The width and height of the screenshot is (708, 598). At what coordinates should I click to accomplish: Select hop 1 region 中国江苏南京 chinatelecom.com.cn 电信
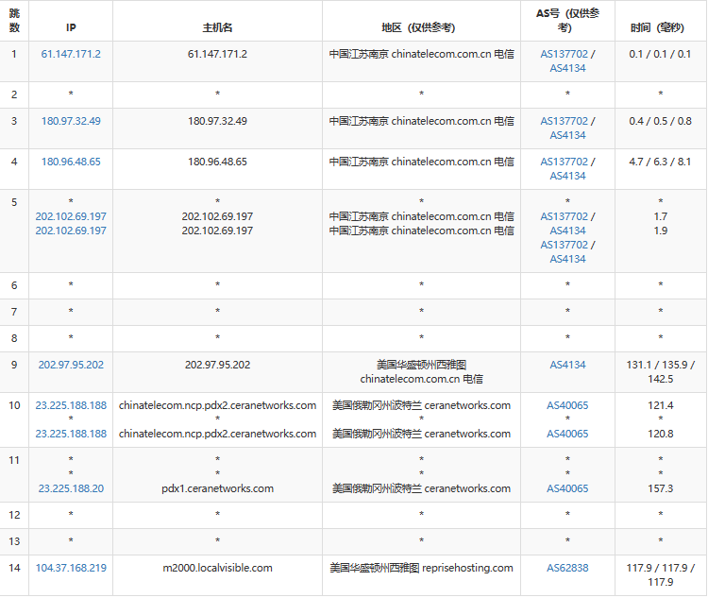[421, 54]
